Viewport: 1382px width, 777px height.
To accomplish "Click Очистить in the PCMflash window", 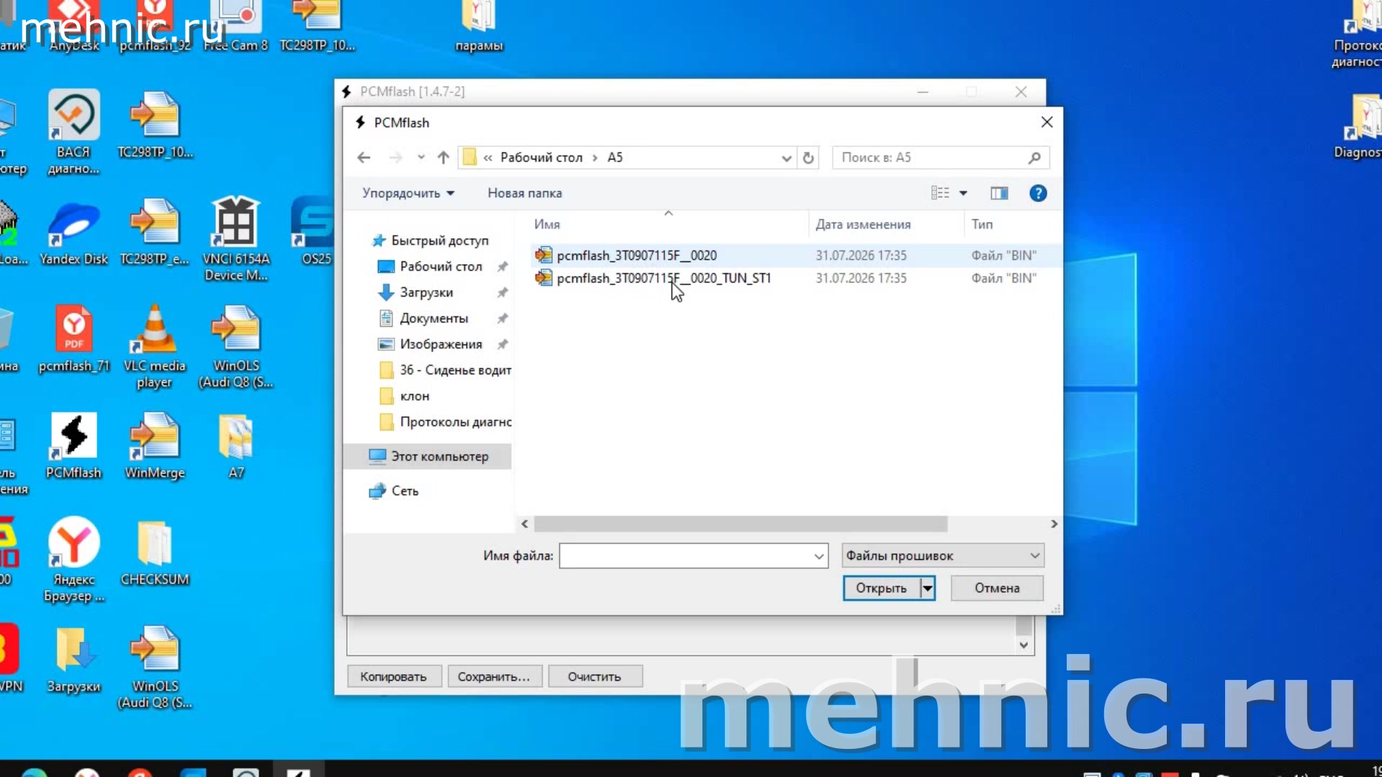I will 595,676.
